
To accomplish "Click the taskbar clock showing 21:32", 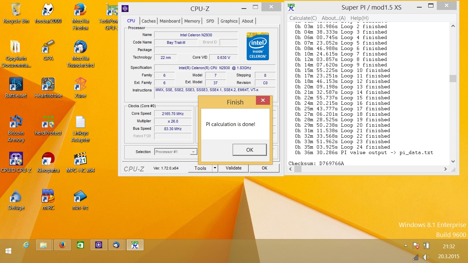I will [449, 246].
